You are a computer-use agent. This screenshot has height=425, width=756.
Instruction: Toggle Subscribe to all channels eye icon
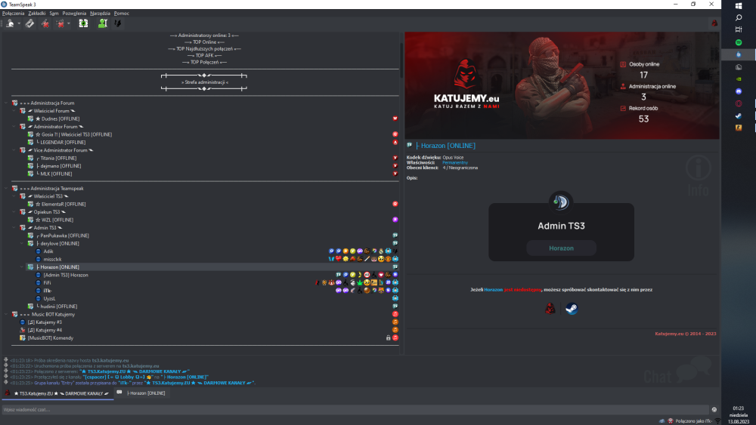(83, 23)
